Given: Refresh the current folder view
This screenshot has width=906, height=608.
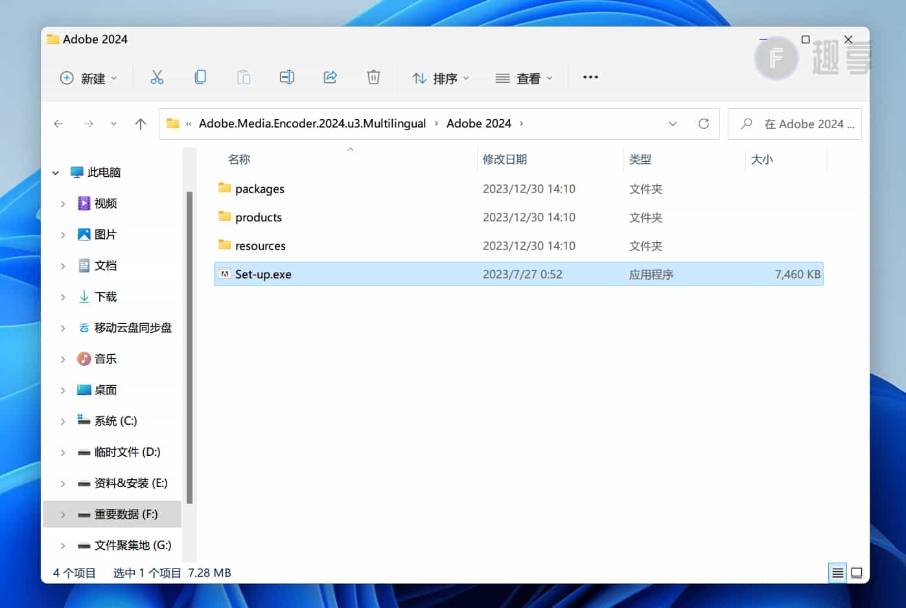Looking at the screenshot, I should pyautogui.click(x=704, y=124).
